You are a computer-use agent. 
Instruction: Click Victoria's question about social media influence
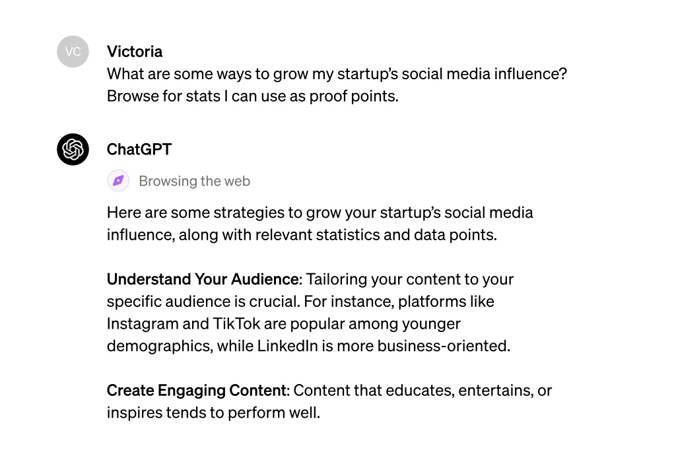tap(337, 74)
